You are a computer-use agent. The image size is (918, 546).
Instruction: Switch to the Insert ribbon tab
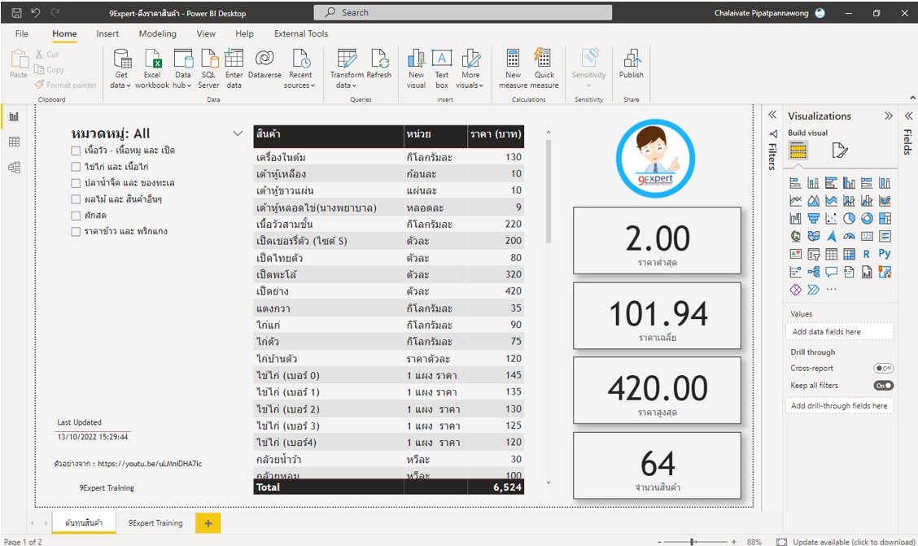pos(107,33)
